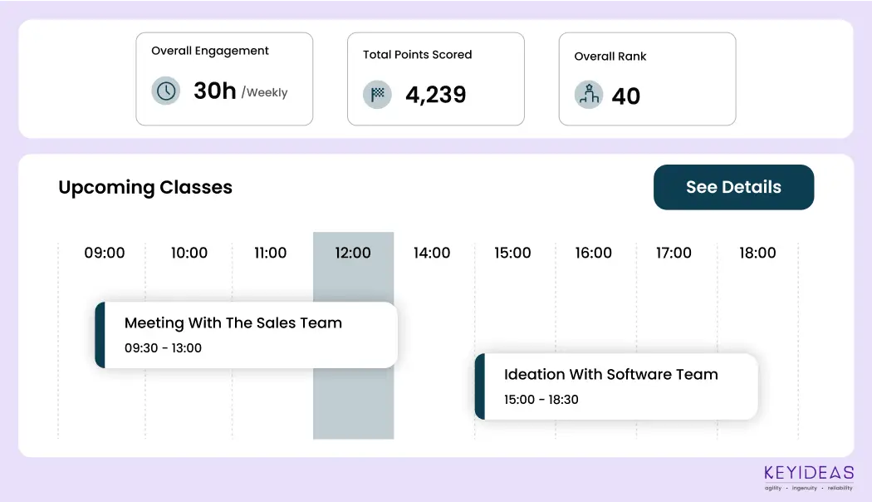Screen dimensions: 872x502
Task: Select the 16:00 time column header
Action: tap(594, 253)
